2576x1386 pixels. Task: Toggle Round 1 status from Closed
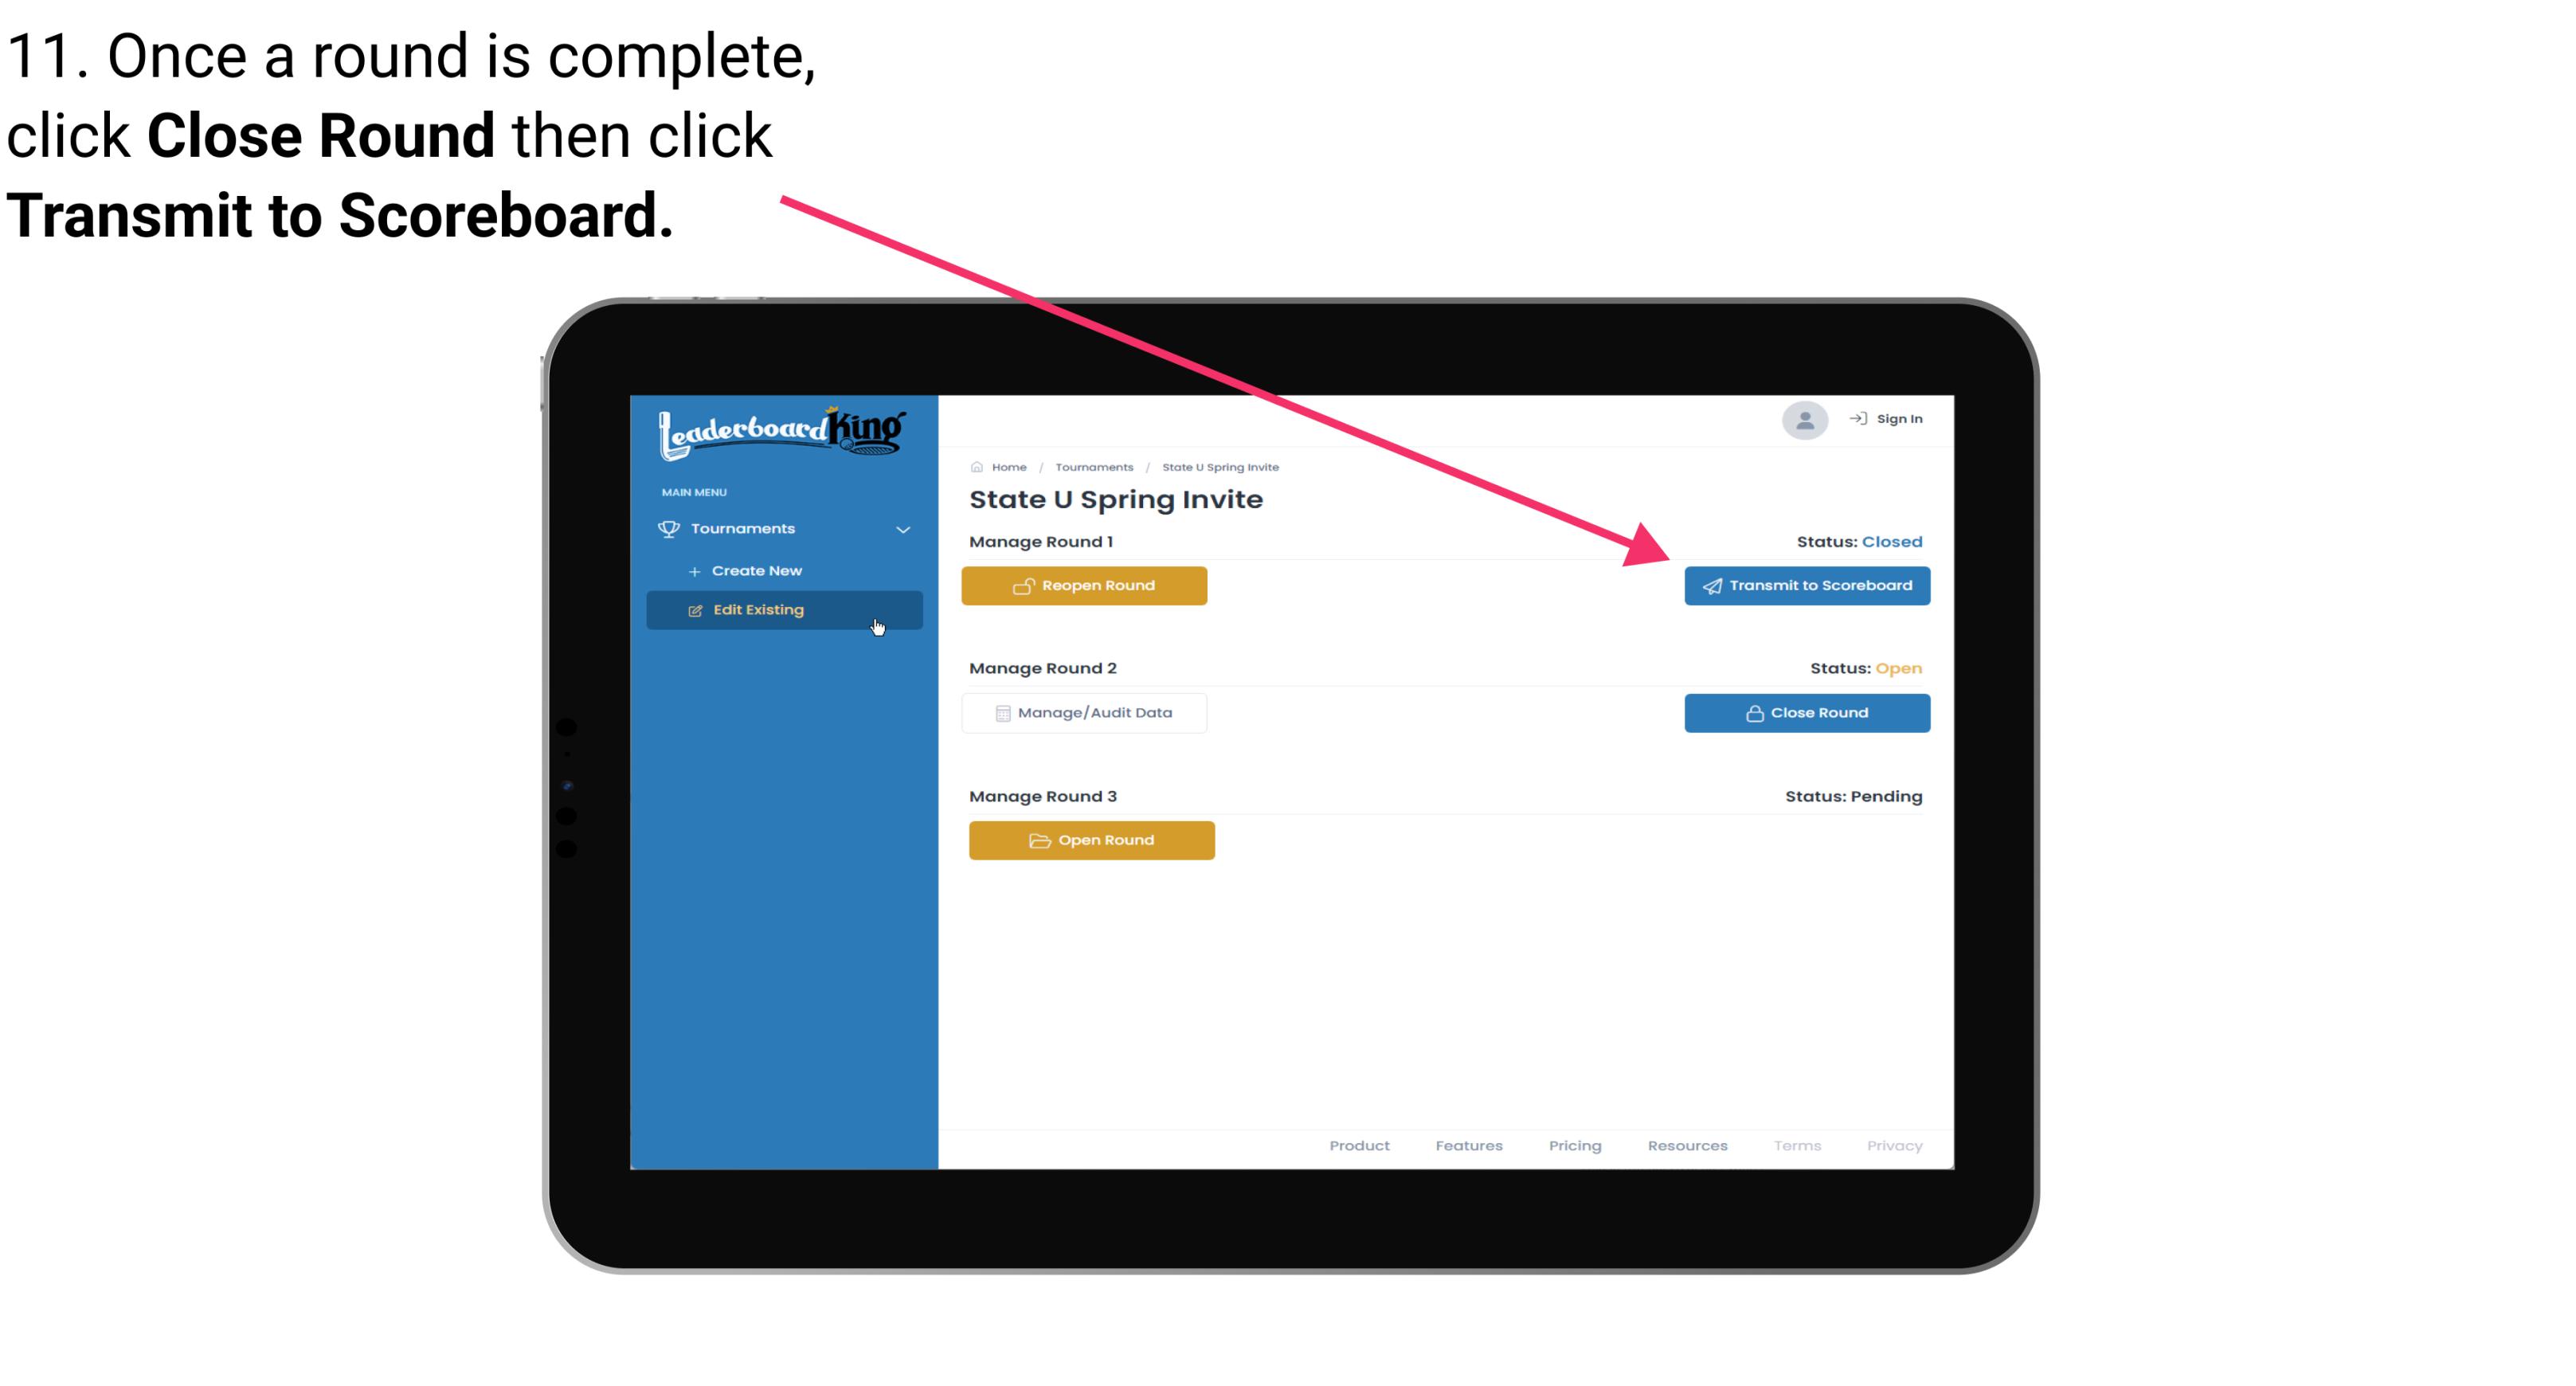click(x=1085, y=585)
